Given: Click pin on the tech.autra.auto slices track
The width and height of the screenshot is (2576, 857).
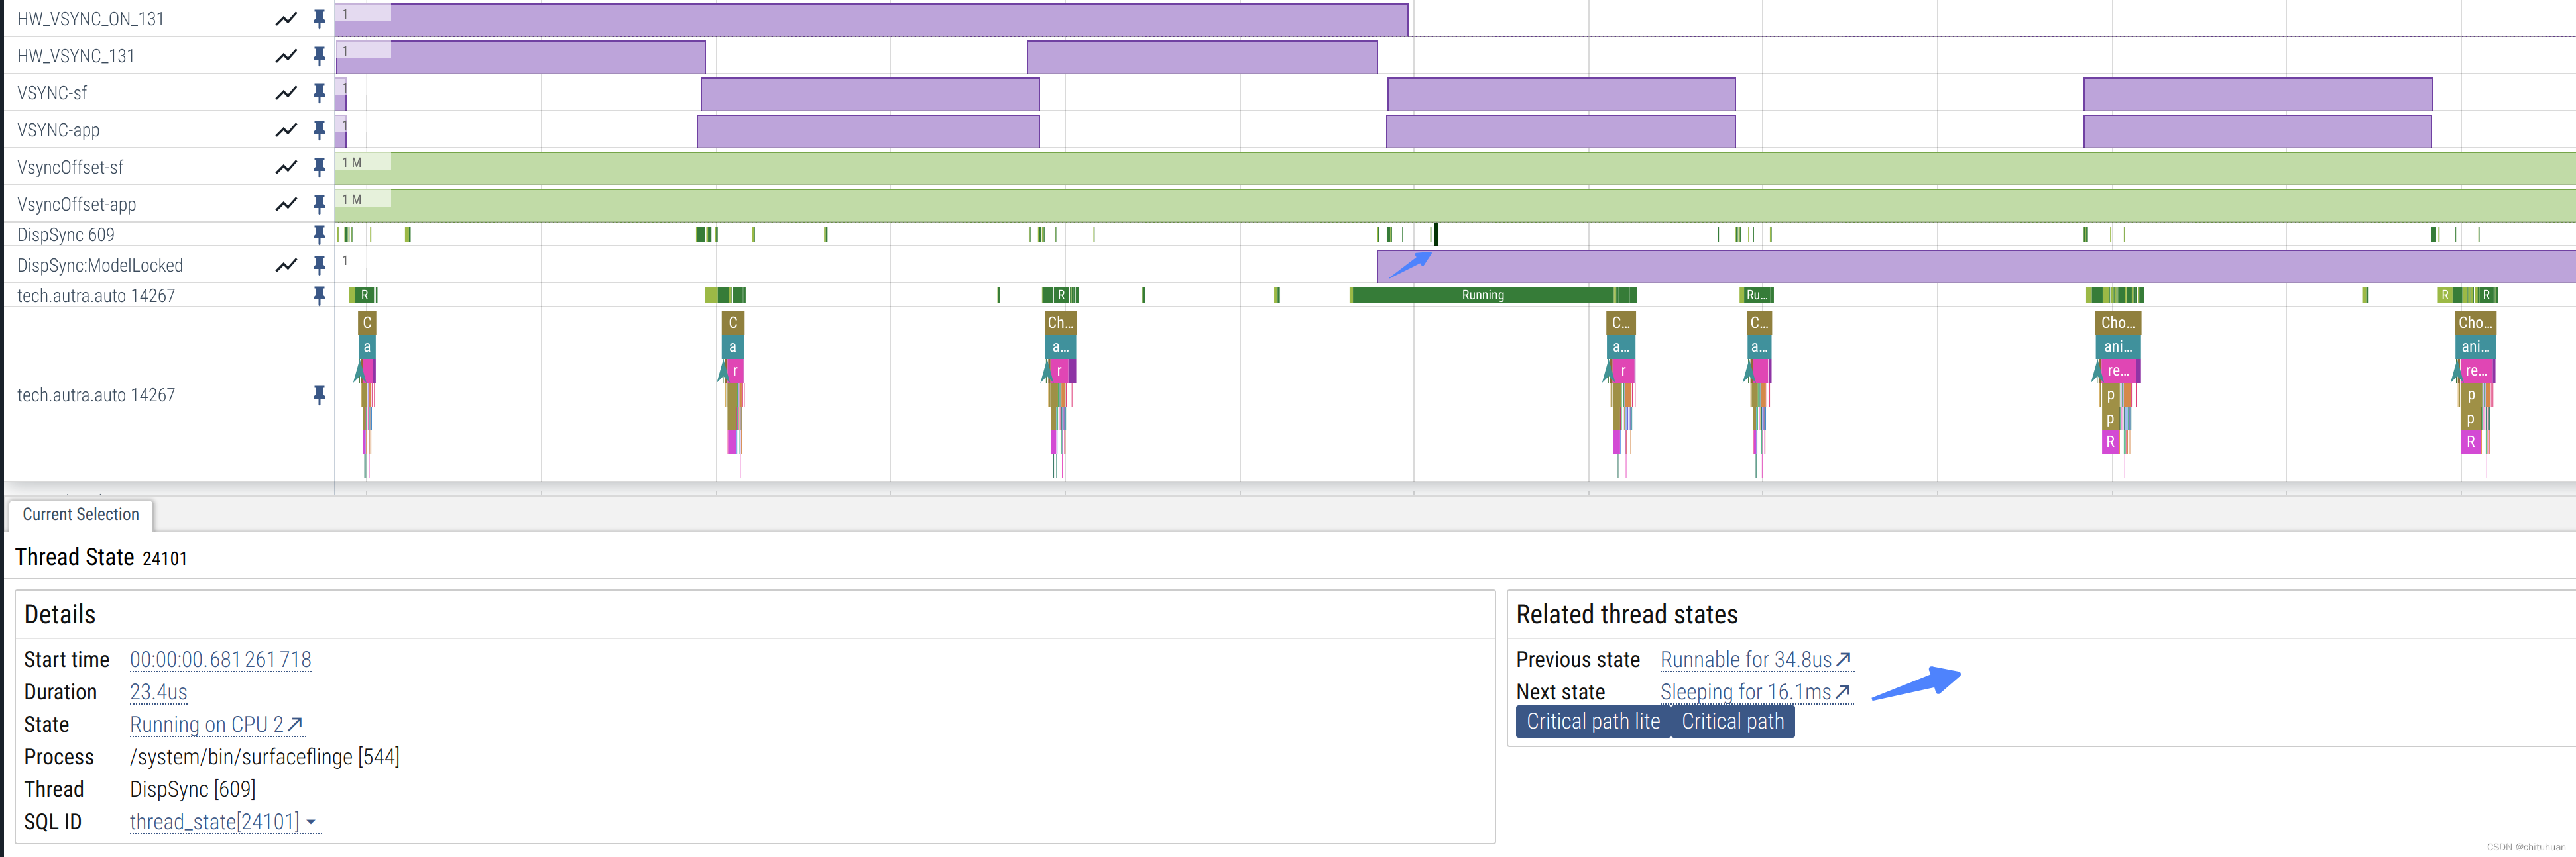Looking at the screenshot, I should 319,395.
